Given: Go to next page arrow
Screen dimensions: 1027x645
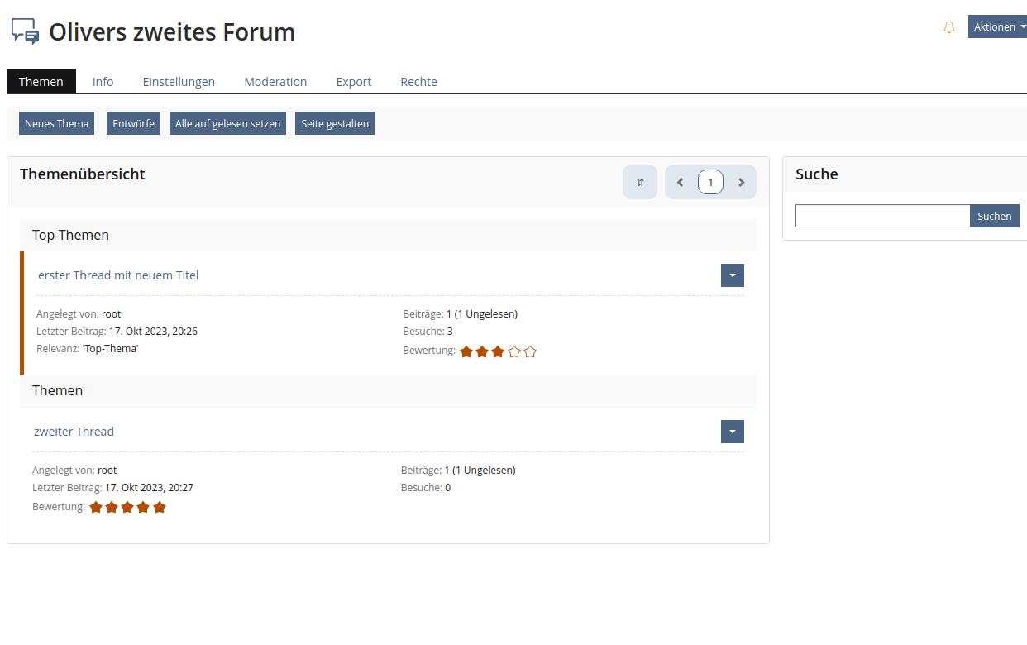Looking at the screenshot, I should (x=742, y=182).
